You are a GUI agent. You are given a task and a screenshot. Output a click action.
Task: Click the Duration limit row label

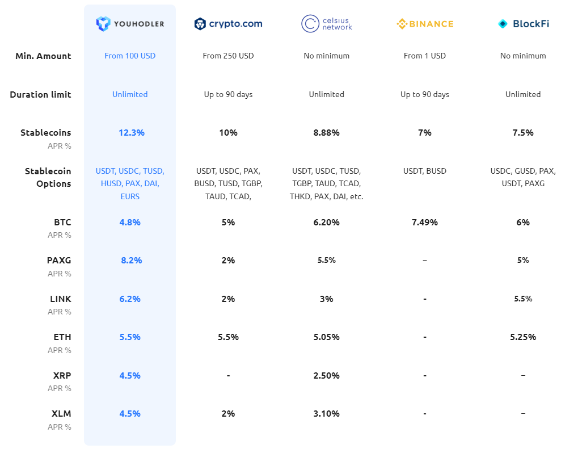(40, 95)
